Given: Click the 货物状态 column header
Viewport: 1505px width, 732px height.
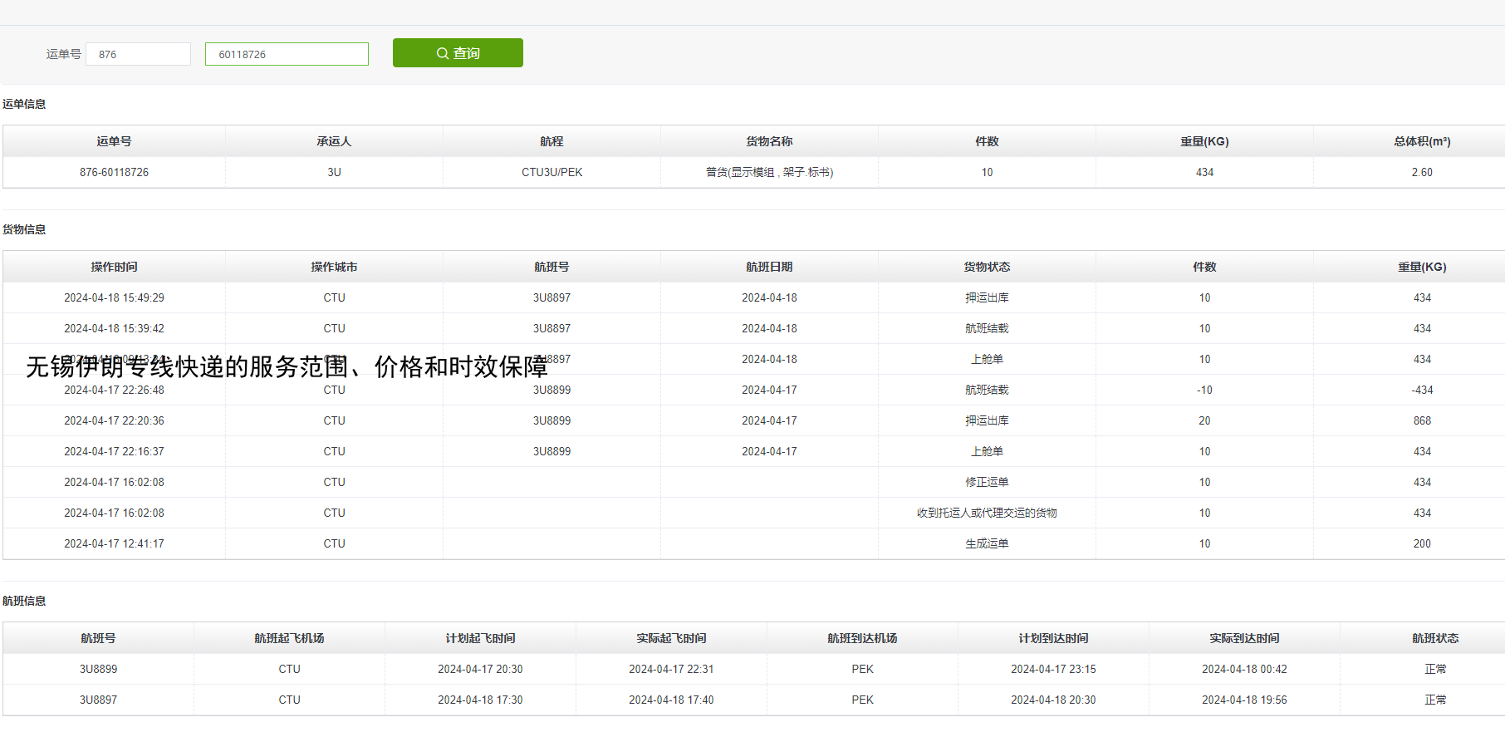Looking at the screenshot, I should pos(987,267).
